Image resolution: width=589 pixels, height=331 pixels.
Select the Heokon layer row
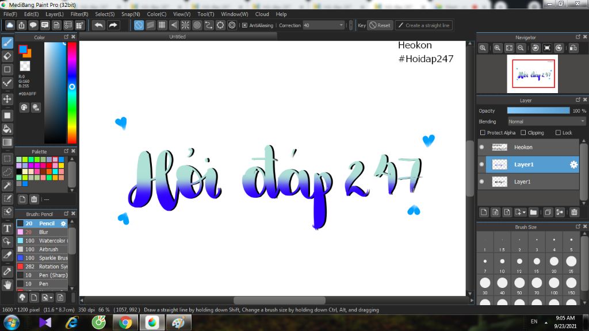click(528, 147)
